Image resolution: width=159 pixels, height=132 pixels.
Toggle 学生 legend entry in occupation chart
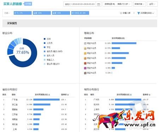[x=47, y=47]
